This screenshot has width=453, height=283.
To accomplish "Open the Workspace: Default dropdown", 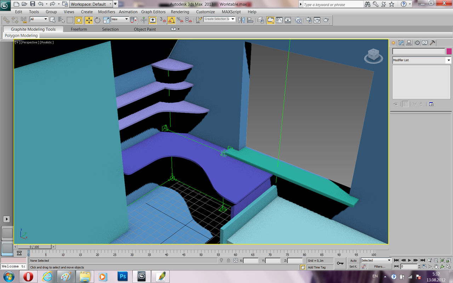I will point(91,4).
